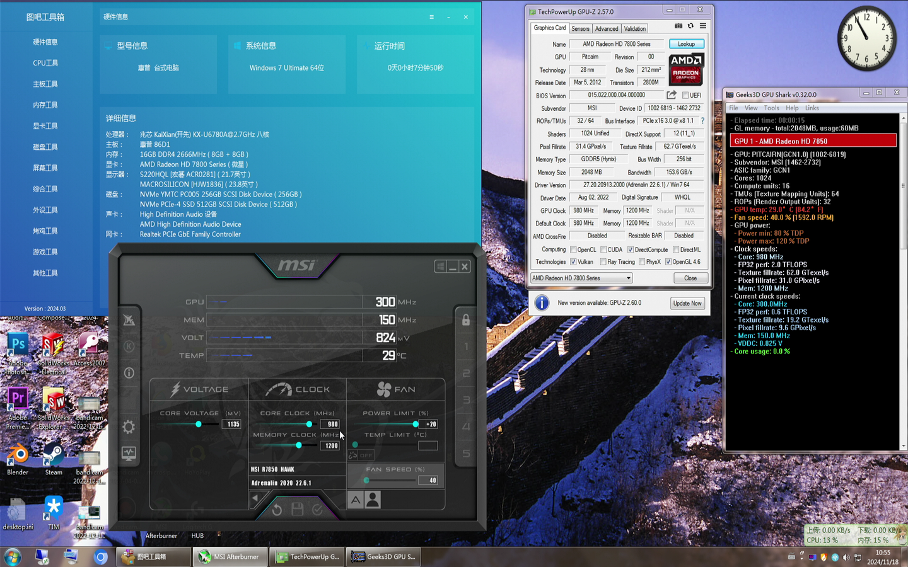Open the hardware monitor icon in Afterburner
The height and width of the screenshot is (567, 908).
(x=130, y=454)
